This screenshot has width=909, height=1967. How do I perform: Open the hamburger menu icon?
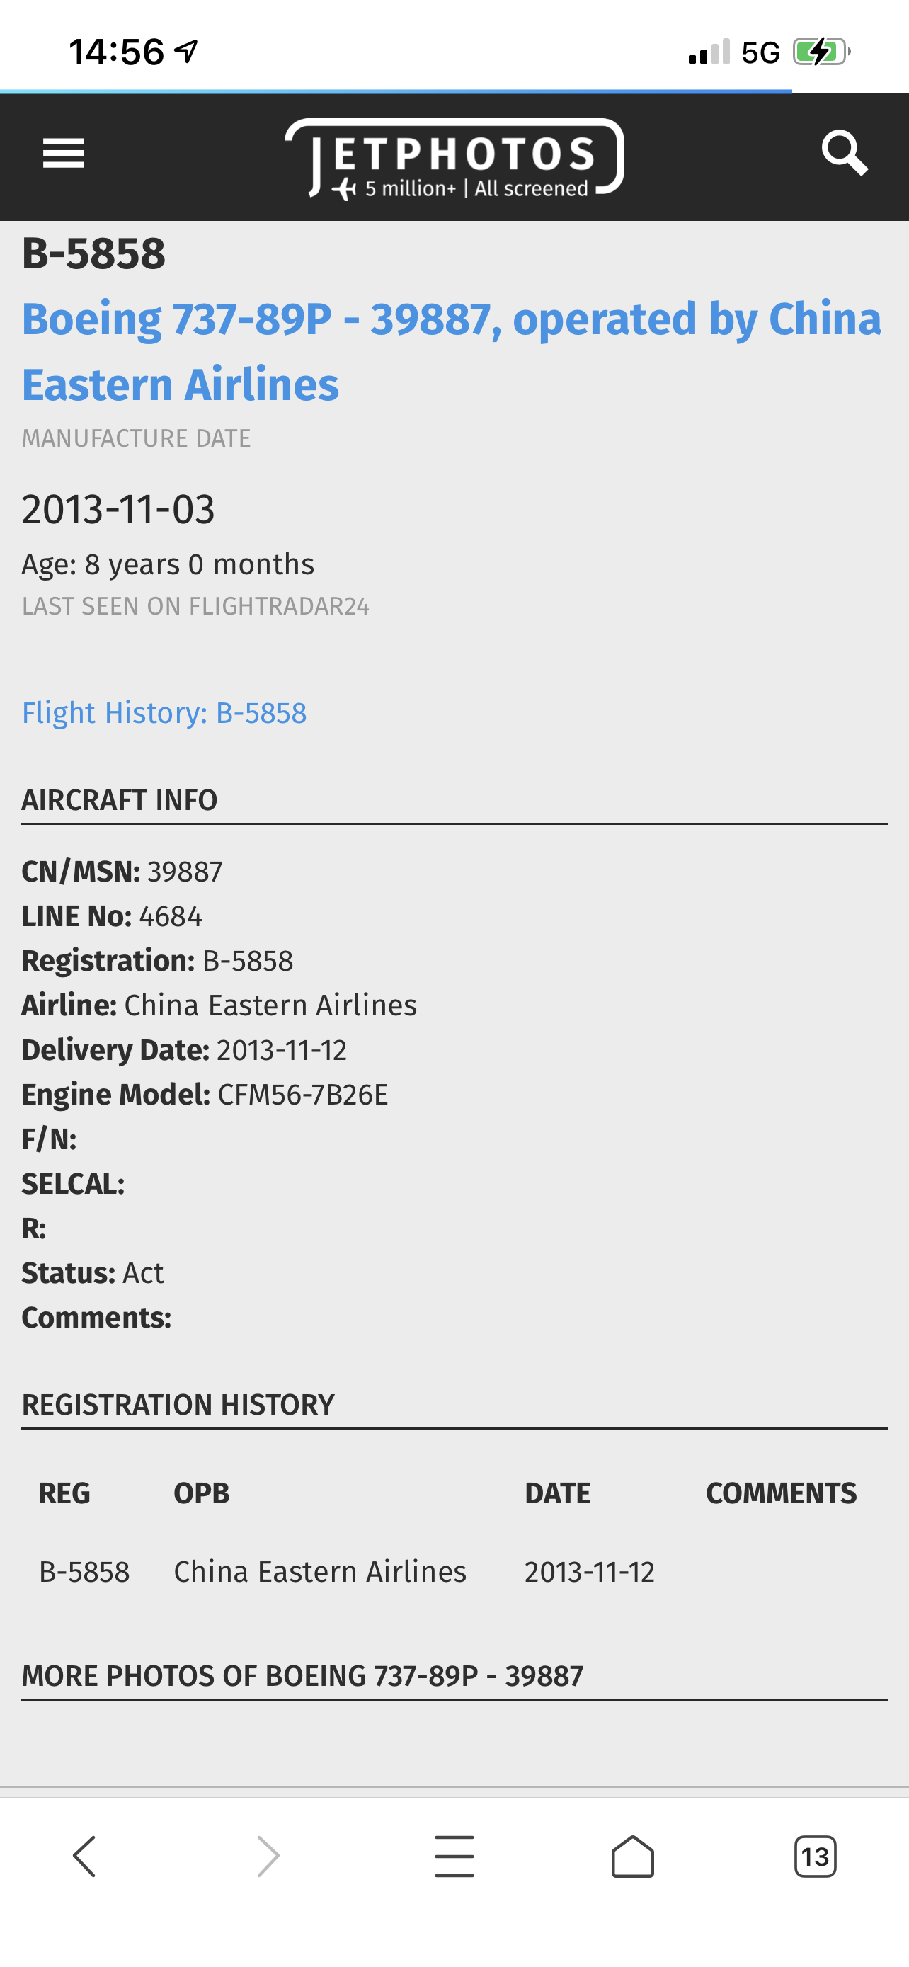coord(63,154)
